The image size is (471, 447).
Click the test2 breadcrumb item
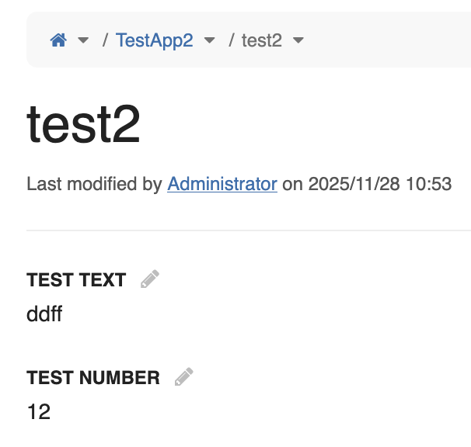point(261,40)
